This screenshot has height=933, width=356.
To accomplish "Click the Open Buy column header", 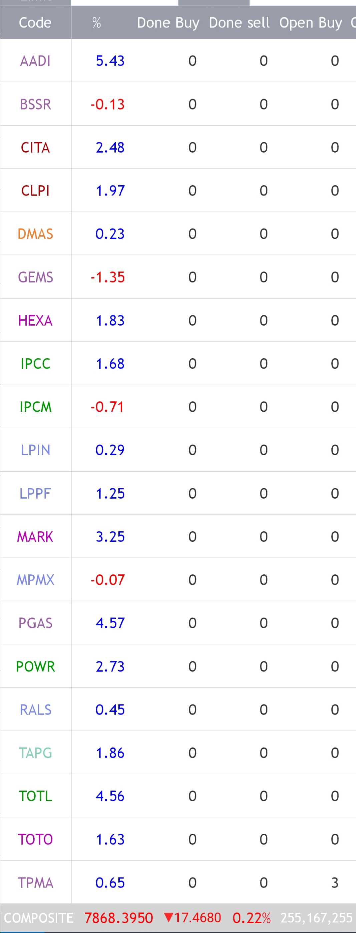I will (x=310, y=23).
